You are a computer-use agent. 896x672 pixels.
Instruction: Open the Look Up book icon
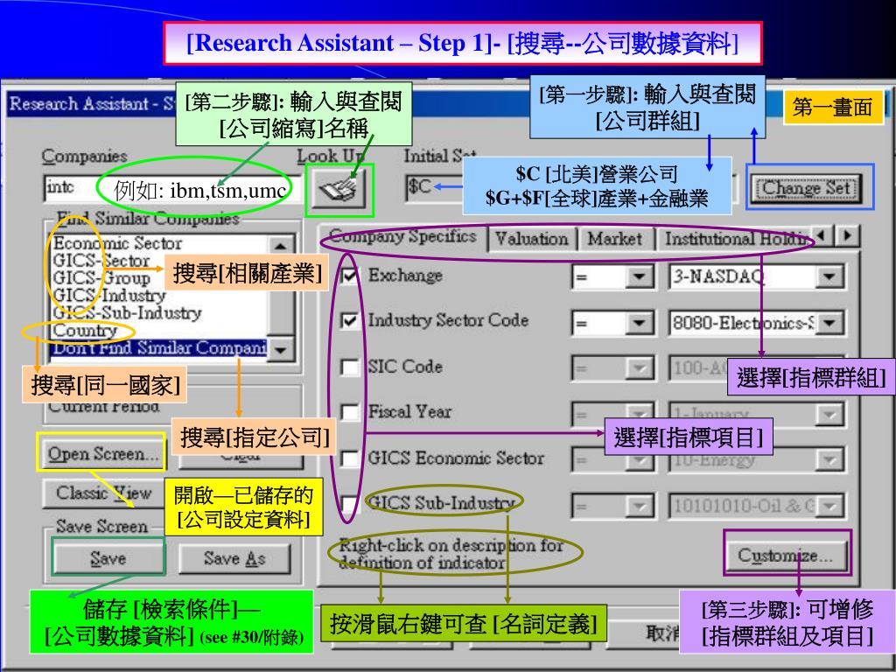click(x=339, y=190)
